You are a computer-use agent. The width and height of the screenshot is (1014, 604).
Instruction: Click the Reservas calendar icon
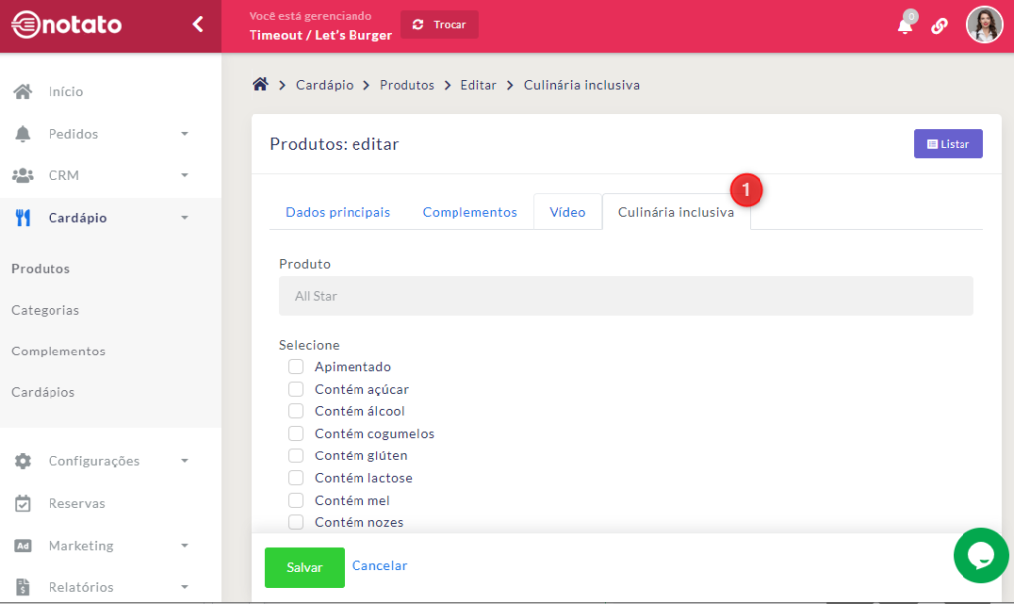(x=23, y=504)
